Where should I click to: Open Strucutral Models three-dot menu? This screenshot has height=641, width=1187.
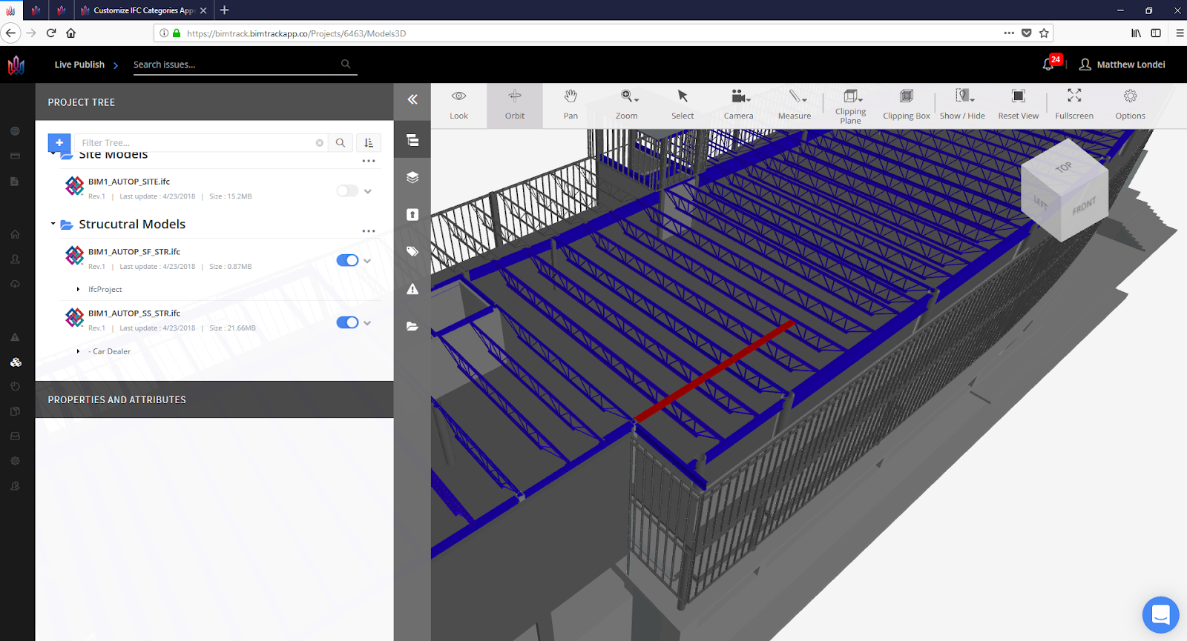click(369, 231)
